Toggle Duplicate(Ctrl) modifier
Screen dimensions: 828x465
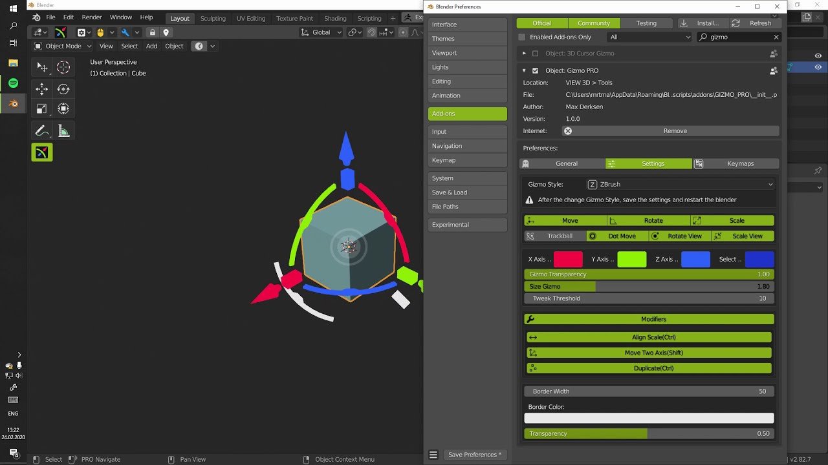[649, 368]
